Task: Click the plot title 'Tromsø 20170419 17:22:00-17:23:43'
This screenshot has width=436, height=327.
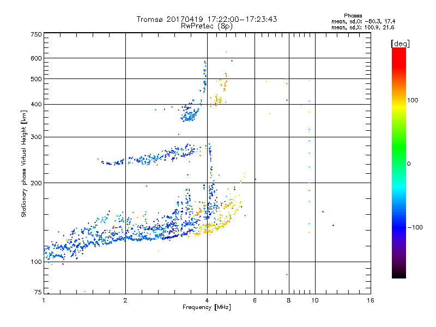Action: pos(207,19)
